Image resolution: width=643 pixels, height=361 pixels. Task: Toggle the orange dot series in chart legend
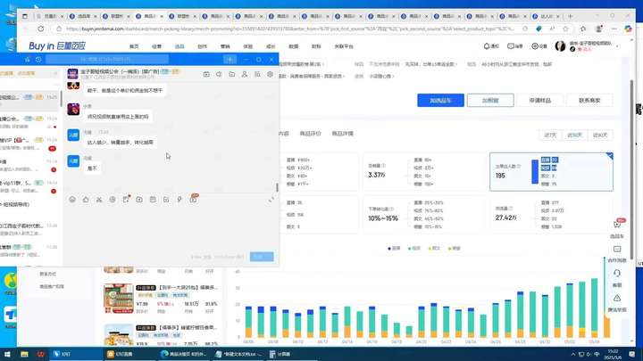(455, 248)
